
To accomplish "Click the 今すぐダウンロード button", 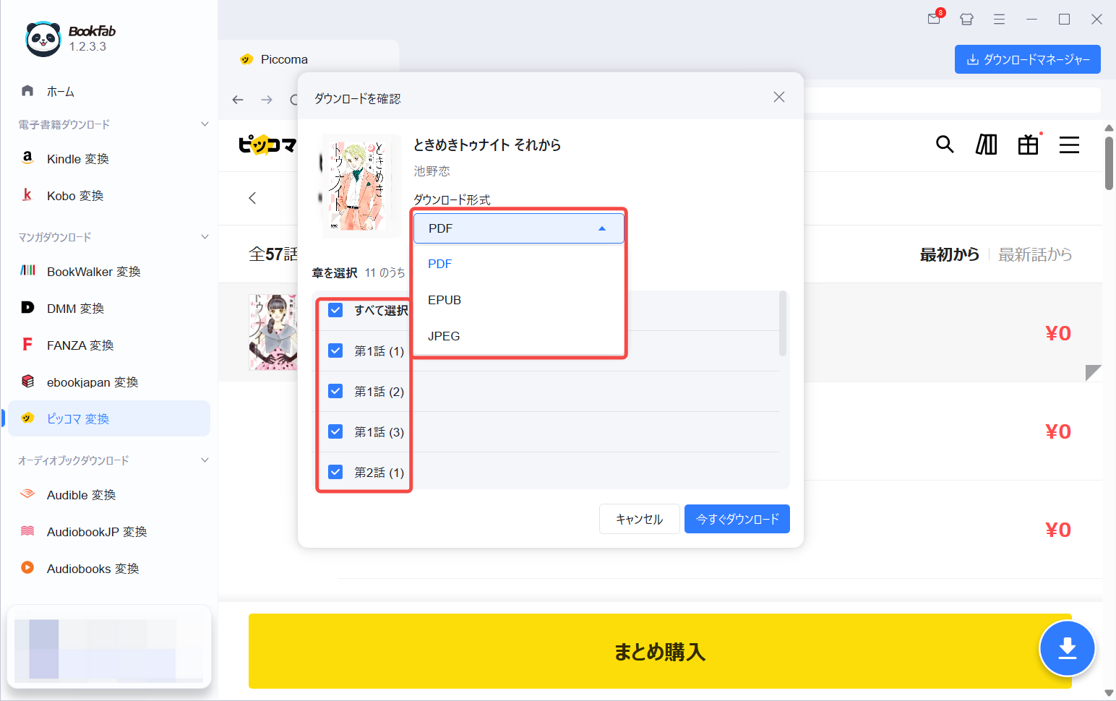I will (737, 519).
